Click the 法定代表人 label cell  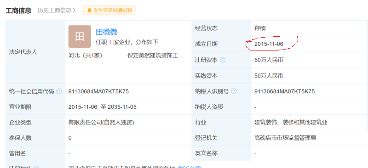(x=35, y=52)
